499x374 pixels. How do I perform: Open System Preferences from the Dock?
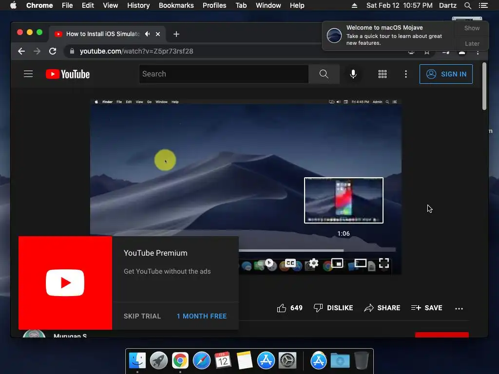288,361
